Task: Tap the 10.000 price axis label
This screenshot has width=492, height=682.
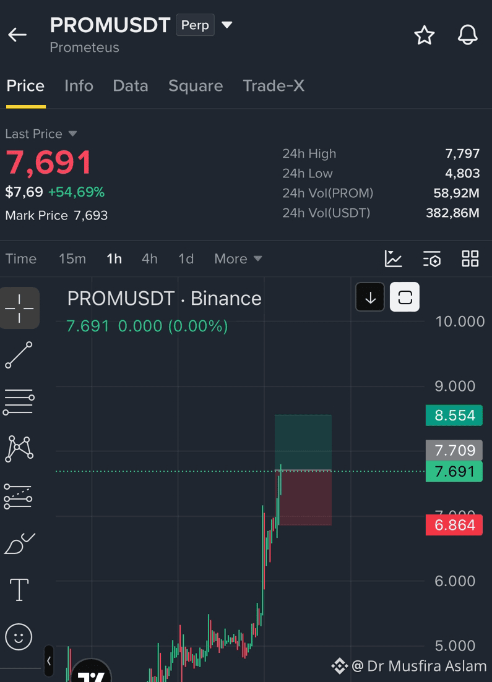Action: coord(460,322)
